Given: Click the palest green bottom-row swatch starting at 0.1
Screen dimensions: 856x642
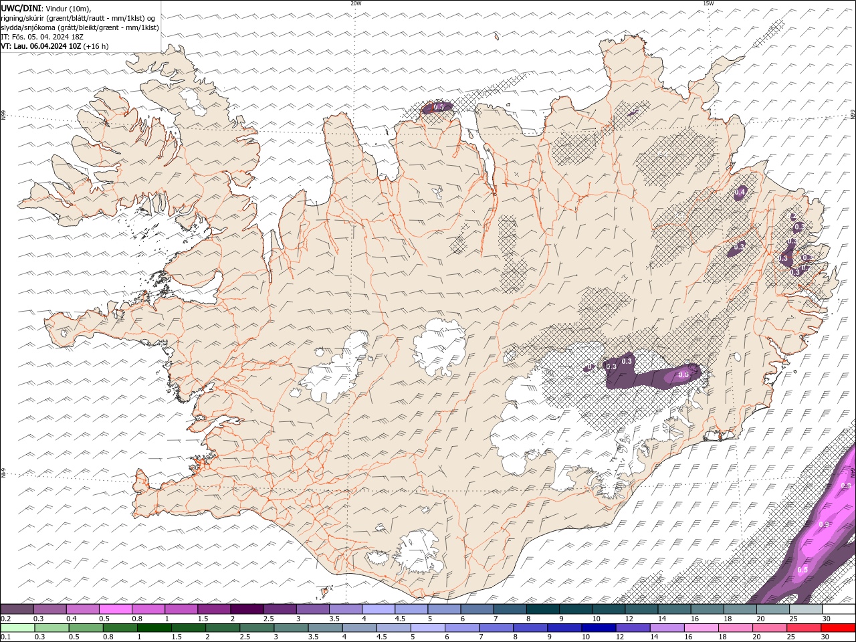Looking at the screenshot, I should pyautogui.click(x=17, y=628).
